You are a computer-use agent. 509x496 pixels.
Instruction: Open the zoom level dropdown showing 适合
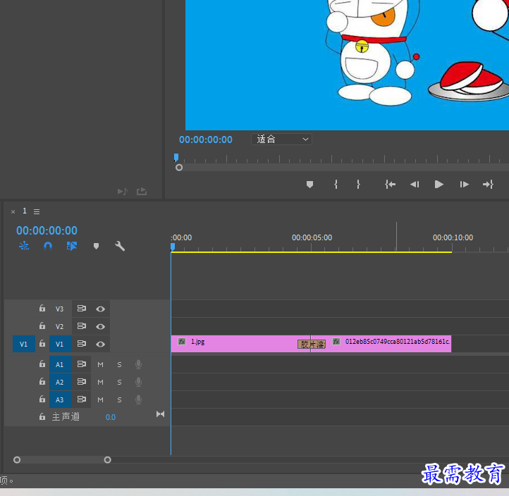(281, 139)
